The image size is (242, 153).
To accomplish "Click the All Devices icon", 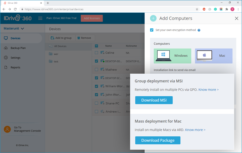I will click(x=51, y=46).
